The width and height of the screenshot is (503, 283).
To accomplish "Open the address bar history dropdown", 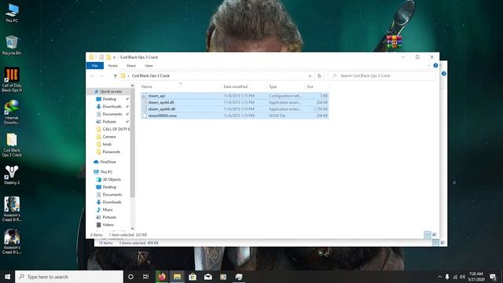I will pyautogui.click(x=310, y=75).
